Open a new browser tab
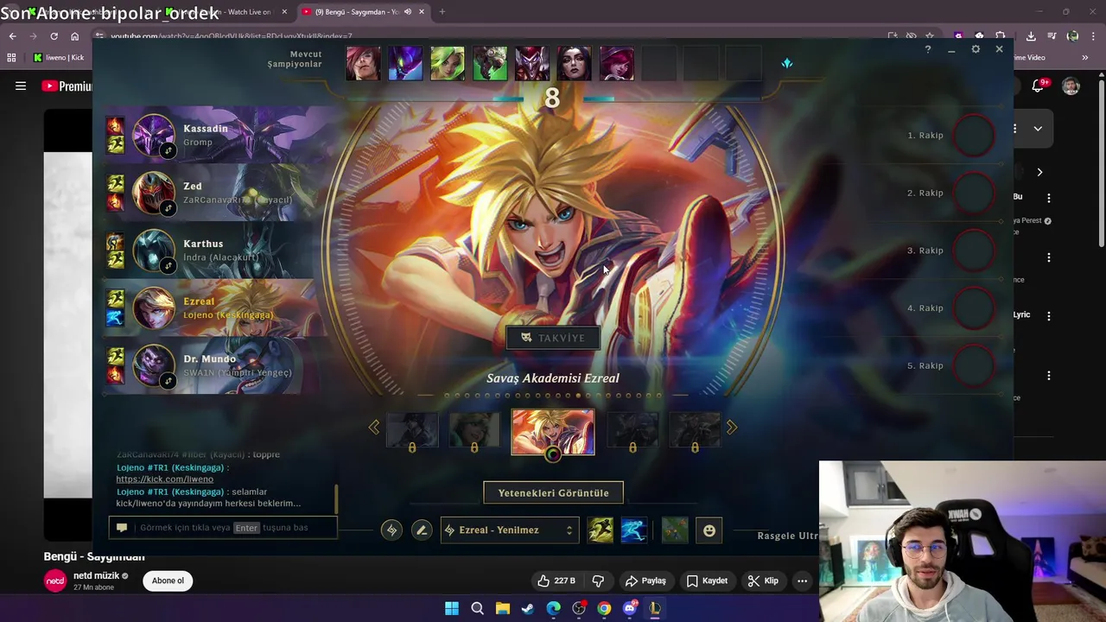This screenshot has width=1106, height=622. [442, 12]
